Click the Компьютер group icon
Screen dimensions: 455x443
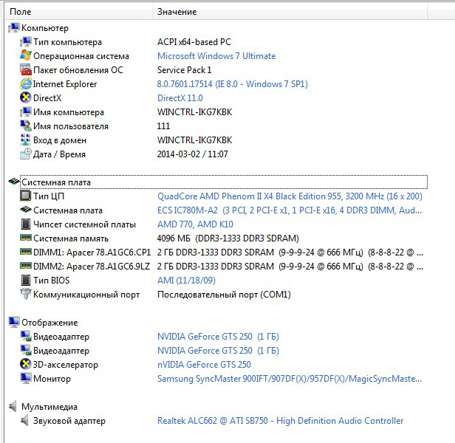pos(14,28)
